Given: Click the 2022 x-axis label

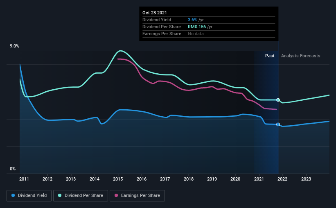Looking at the screenshot, I should point(282,179).
